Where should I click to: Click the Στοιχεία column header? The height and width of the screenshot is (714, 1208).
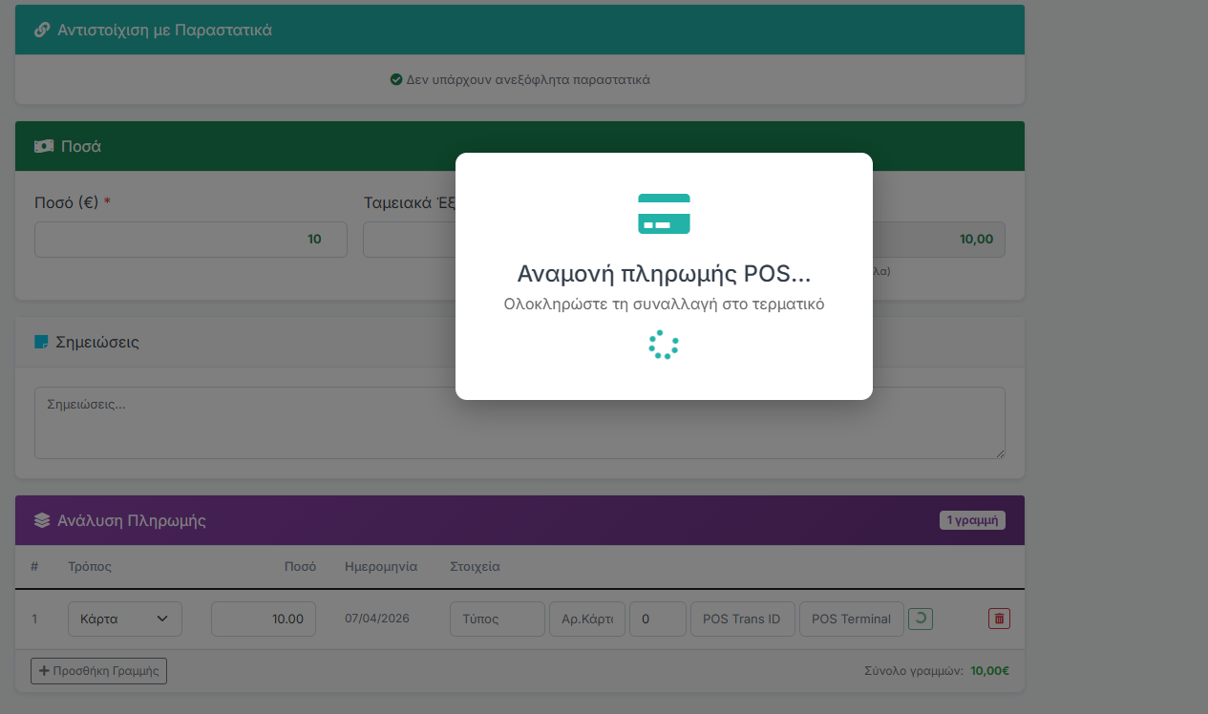tap(475, 566)
